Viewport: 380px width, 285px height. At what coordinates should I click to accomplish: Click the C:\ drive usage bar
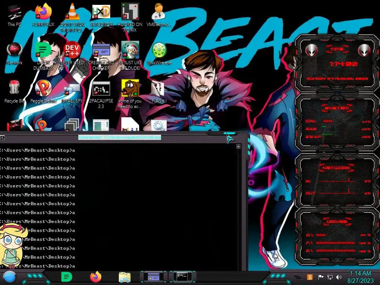coord(321,235)
